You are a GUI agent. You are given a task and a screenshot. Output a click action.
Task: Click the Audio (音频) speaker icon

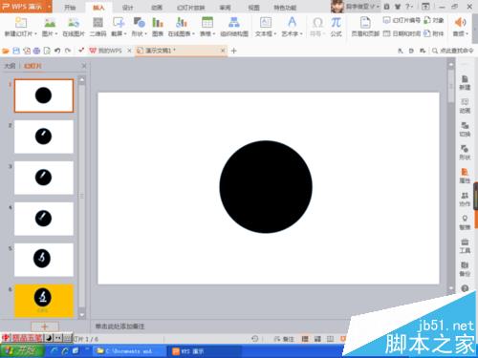click(x=460, y=22)
